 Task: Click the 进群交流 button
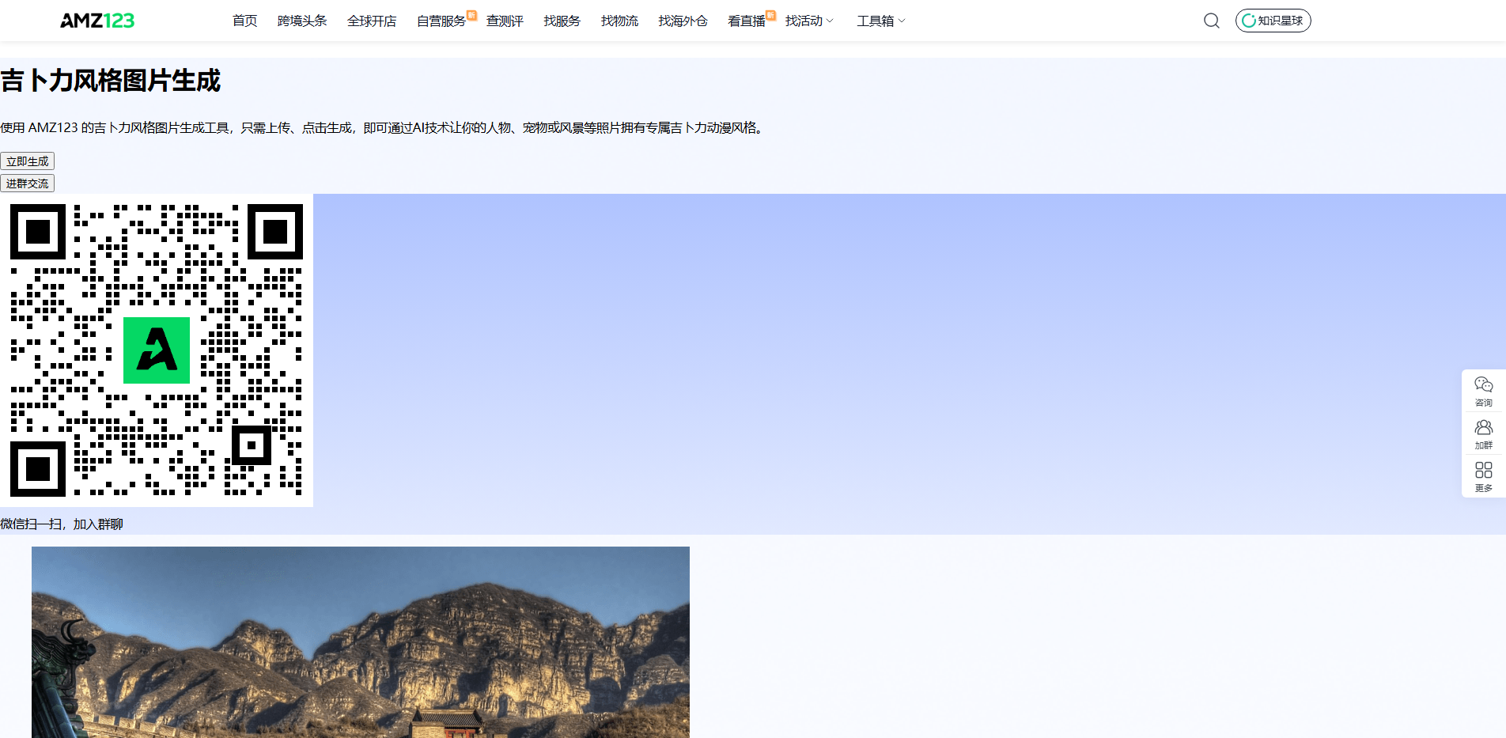click(x=28, y=183)
